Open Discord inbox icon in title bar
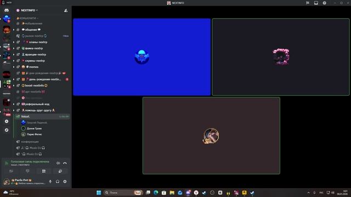 click(x=316, y=3)
